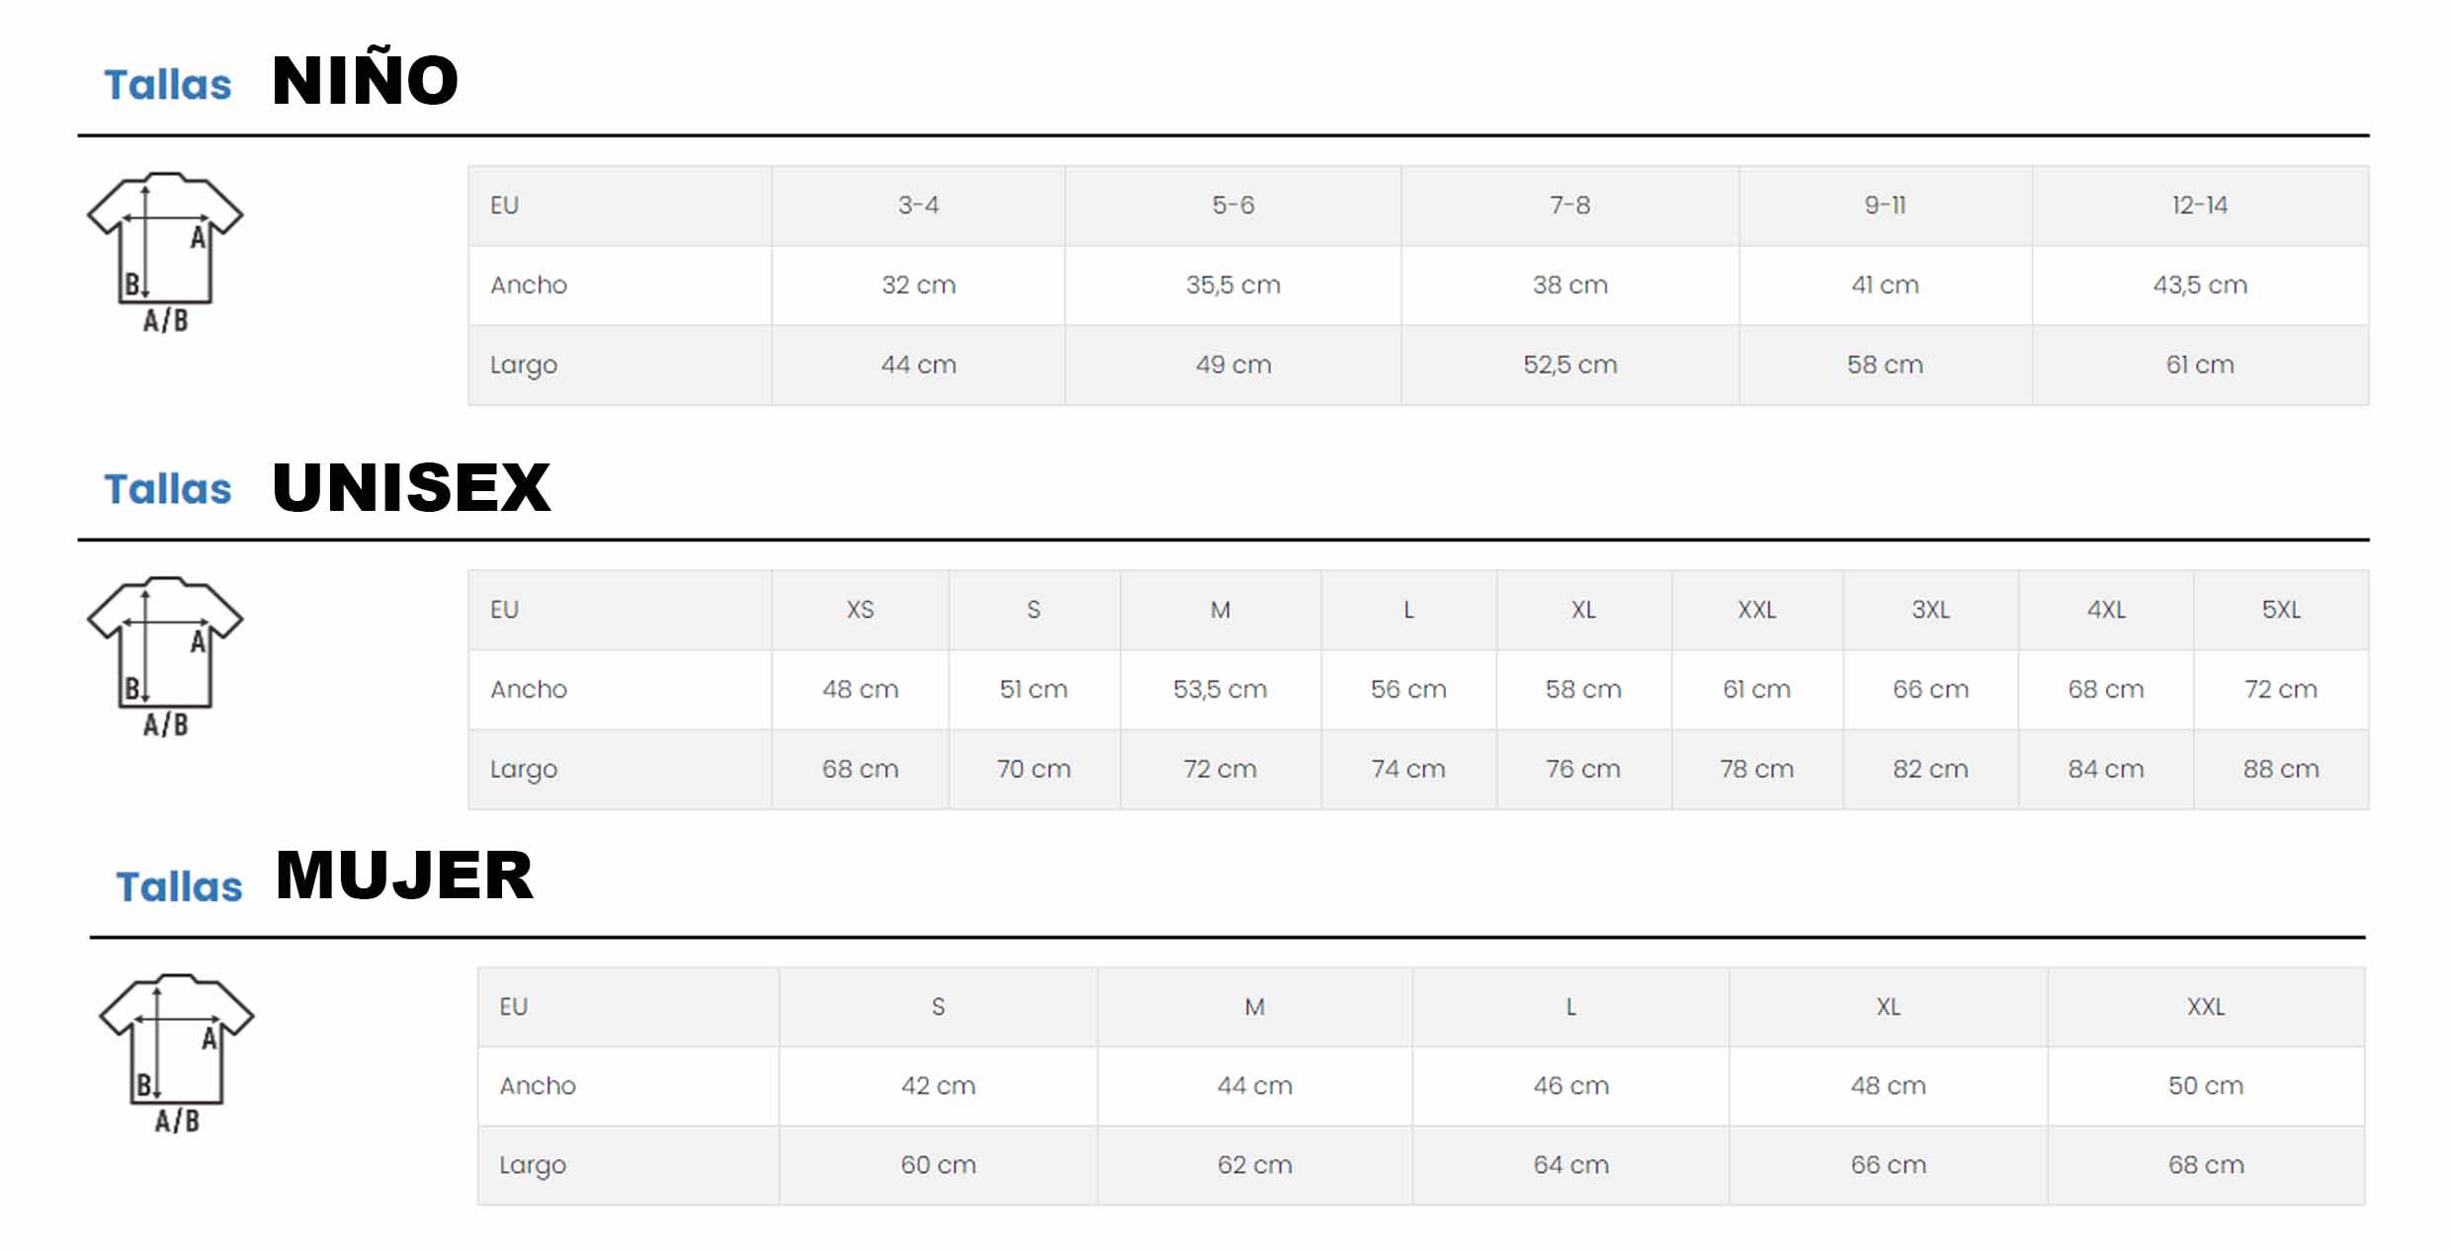Click the NIÑO section heading
Viewport: 2451px width, 1252px height.
365,81
